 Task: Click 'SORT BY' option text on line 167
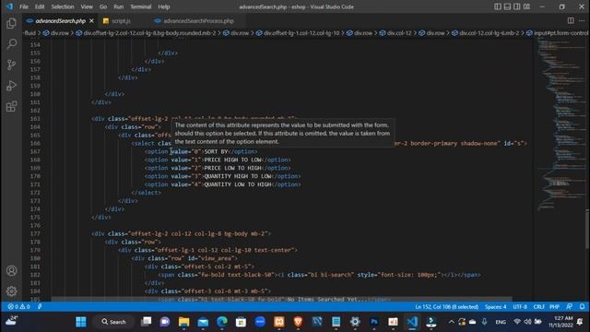coord(216,151)
